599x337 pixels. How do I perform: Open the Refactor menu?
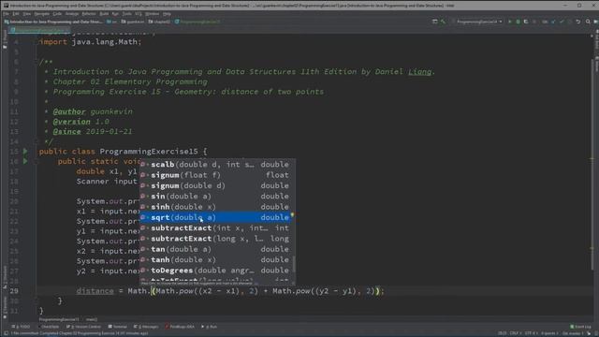89,14
